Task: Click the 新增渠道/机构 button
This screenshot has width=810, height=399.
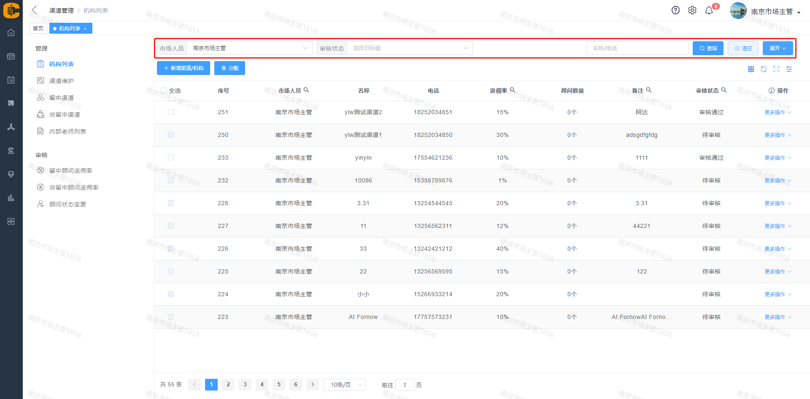Action: point(184,68)
